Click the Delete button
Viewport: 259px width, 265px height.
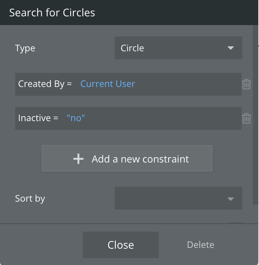point(201,245)
